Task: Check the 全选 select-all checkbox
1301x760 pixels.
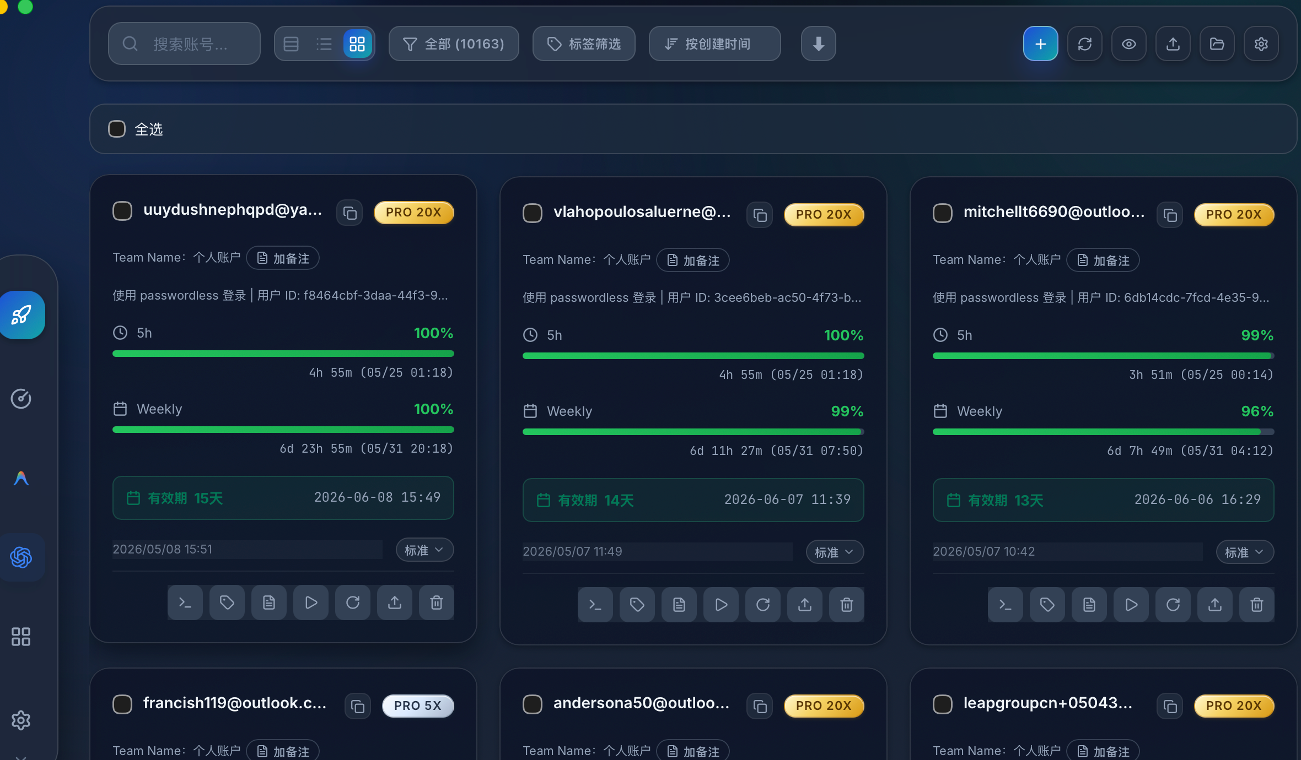Action: pyautogui.click(x=117, y=129)
